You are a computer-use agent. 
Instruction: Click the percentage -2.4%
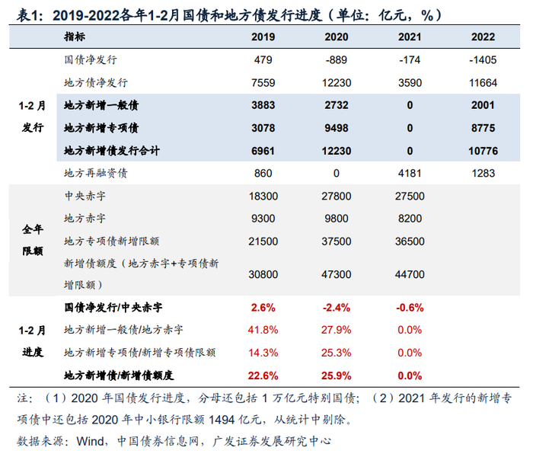pos(337,308)
